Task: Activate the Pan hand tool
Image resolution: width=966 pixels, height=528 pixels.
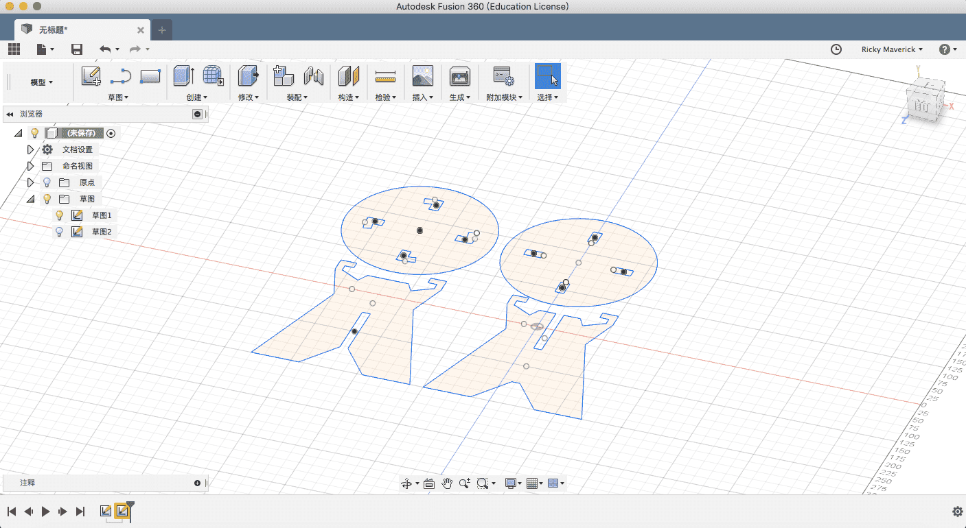Action: pyautogui.click(x=447, y=483)
